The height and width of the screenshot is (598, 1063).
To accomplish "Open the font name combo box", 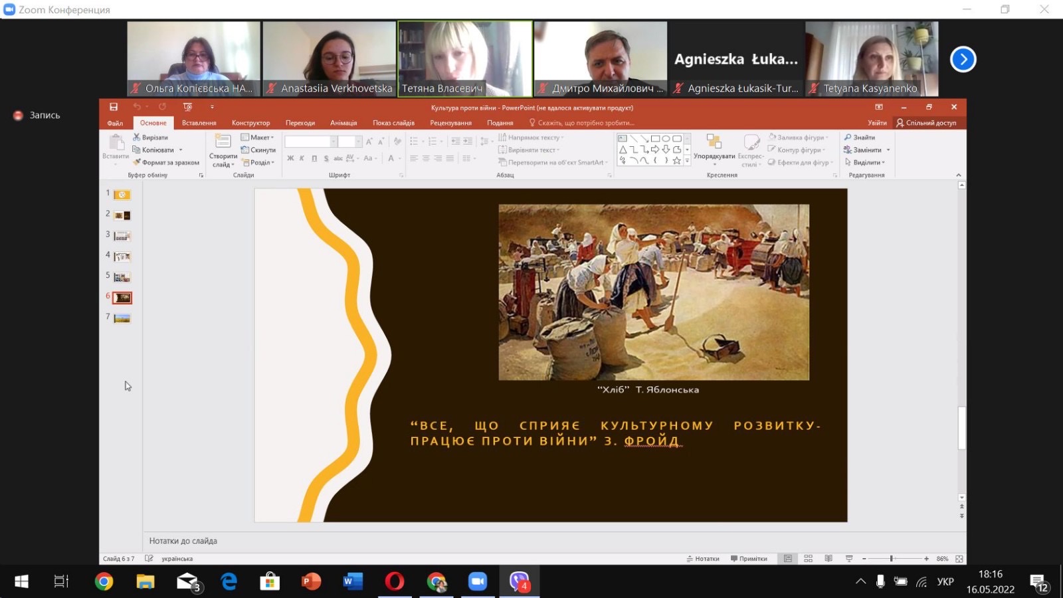I will pyautogui.click(x=311, y=142).
